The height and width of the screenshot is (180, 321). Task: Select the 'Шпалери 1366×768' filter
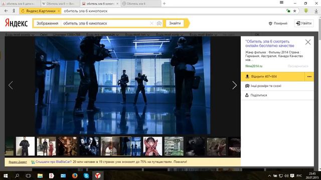[x=66, y=34]
